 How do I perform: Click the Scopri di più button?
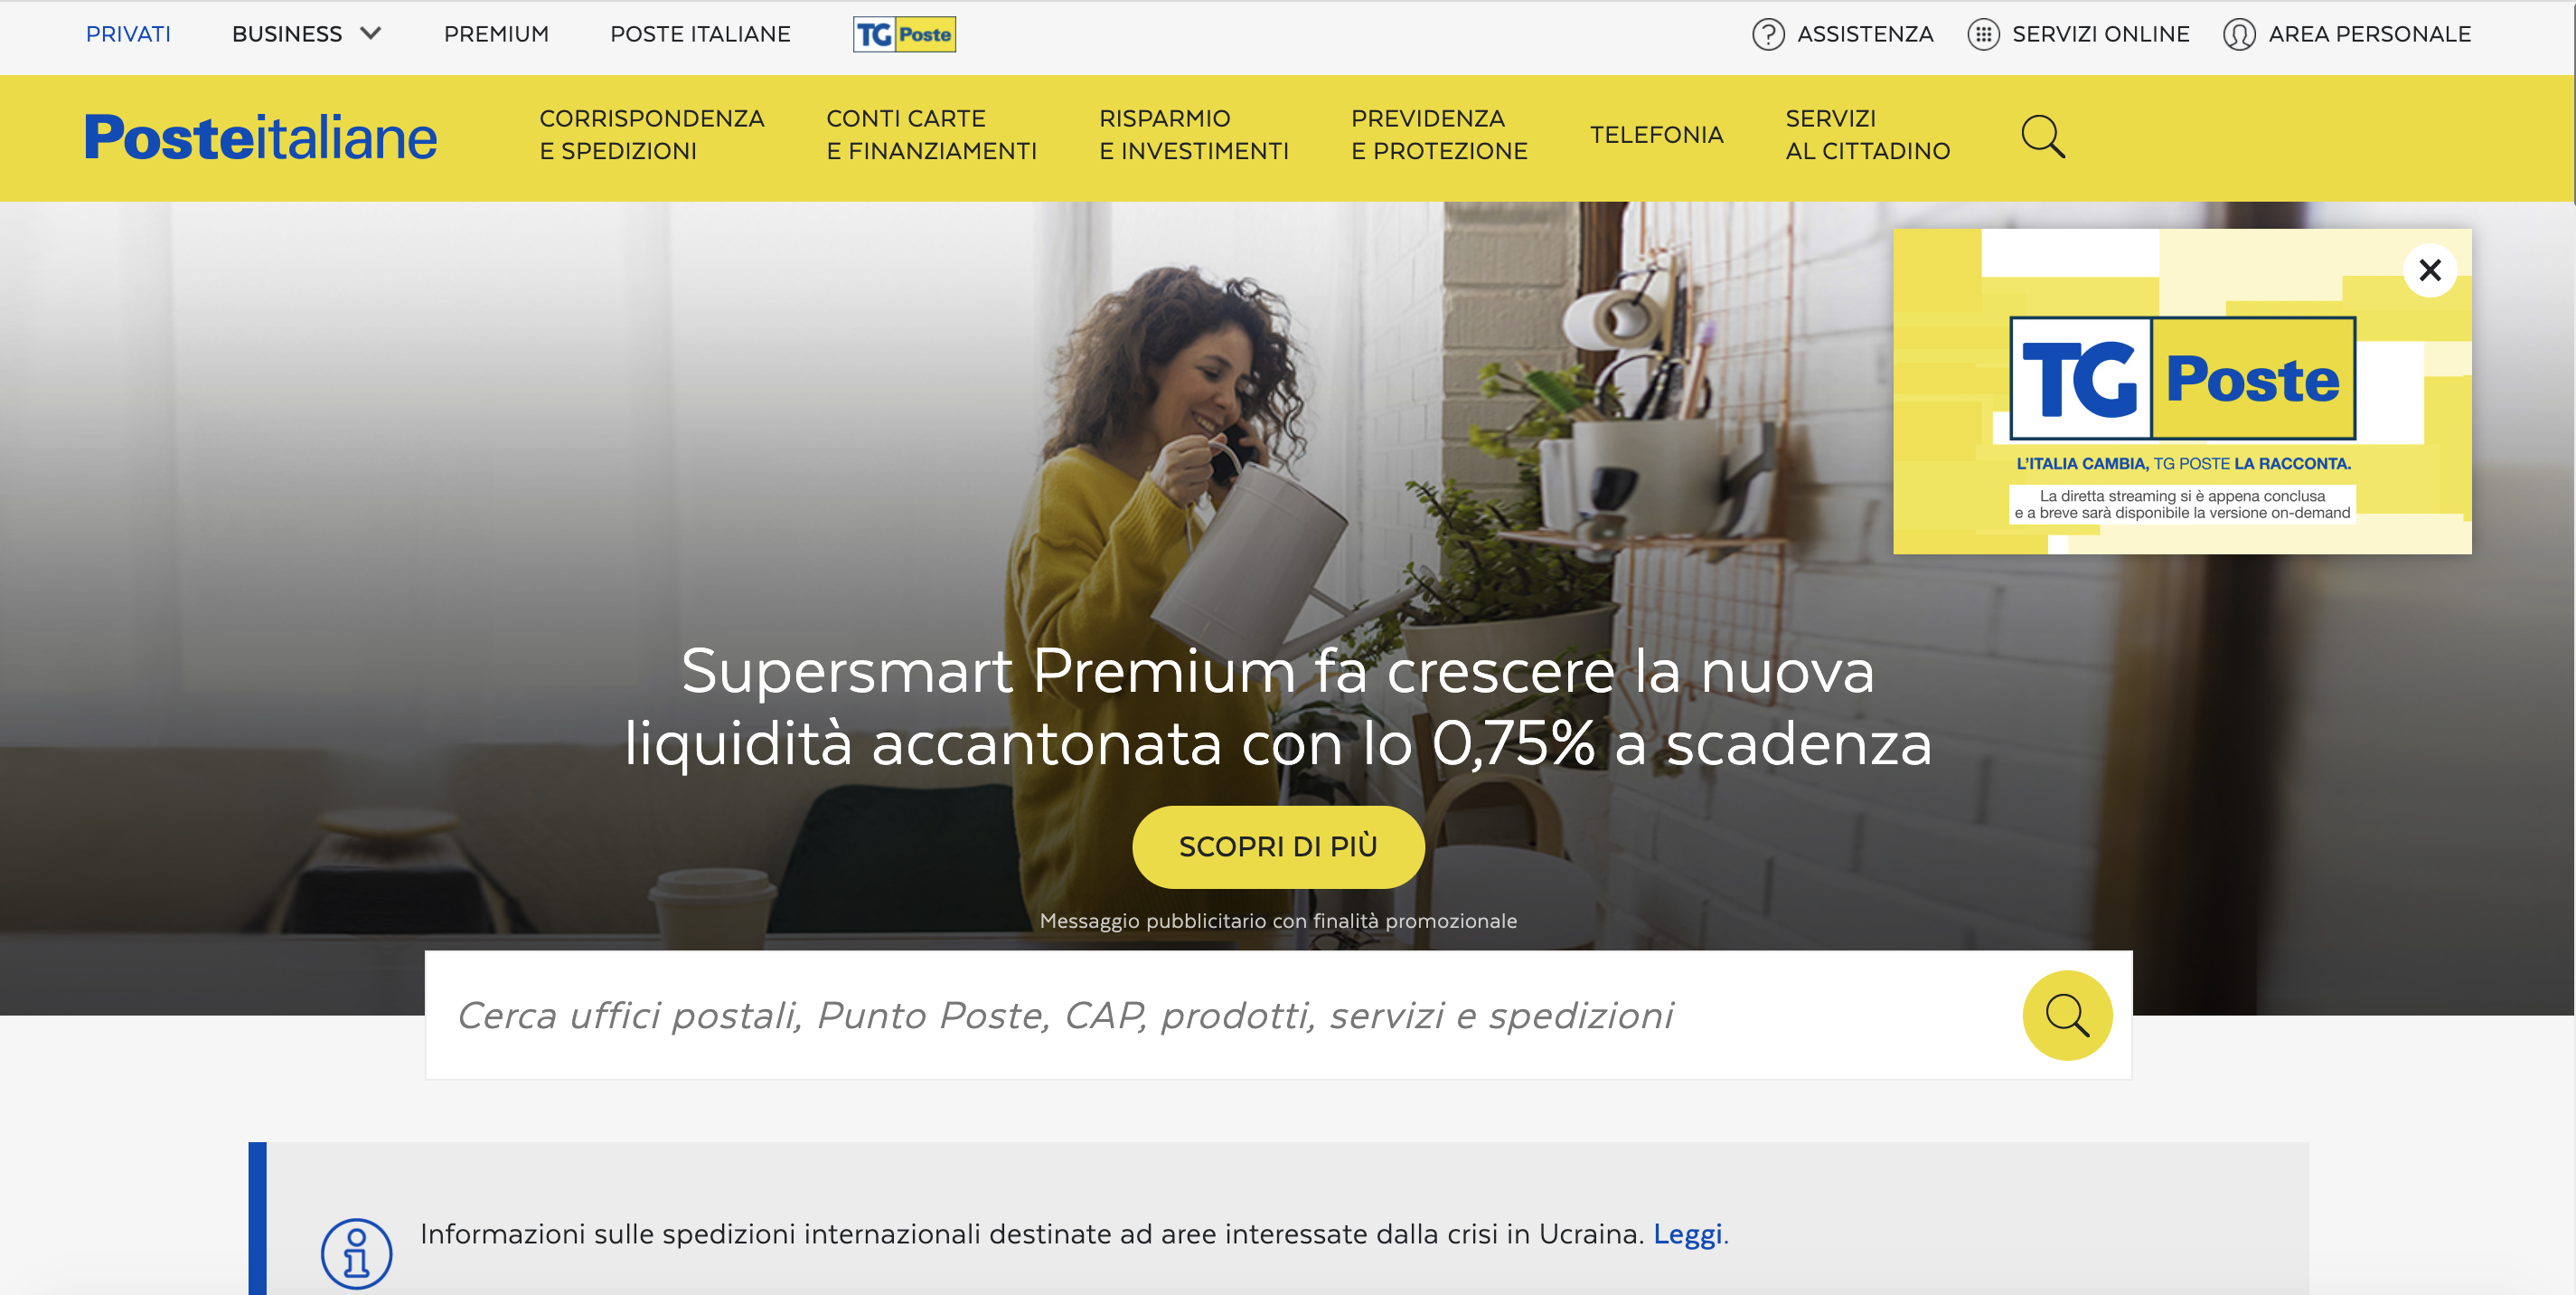[1278, 846]
